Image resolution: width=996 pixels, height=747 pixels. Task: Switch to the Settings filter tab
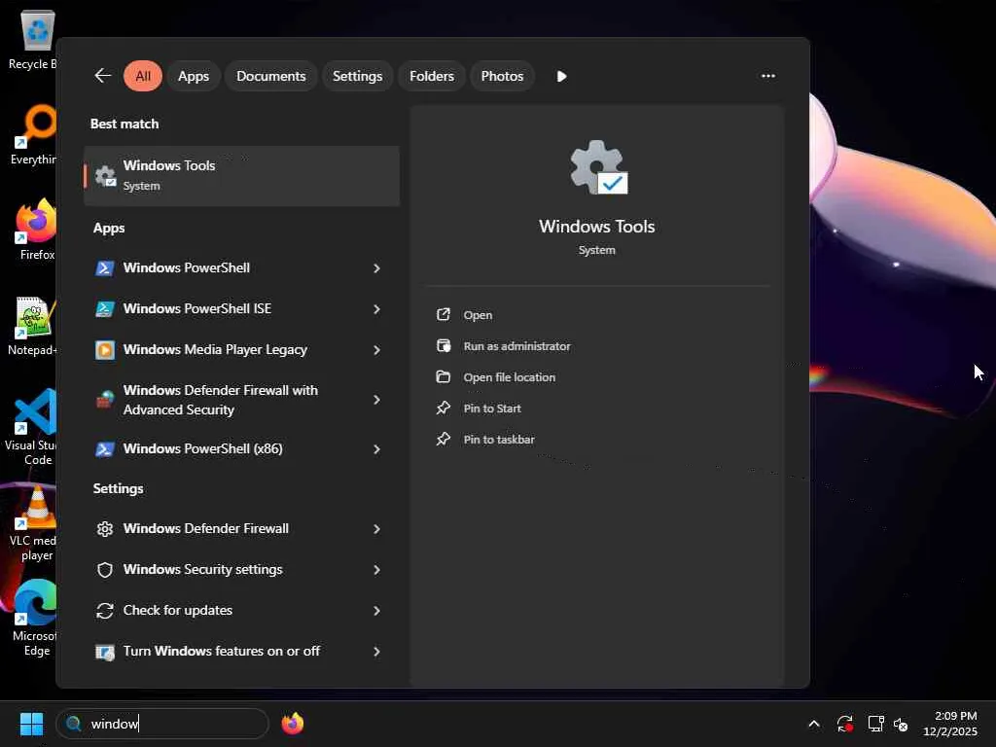357,76
